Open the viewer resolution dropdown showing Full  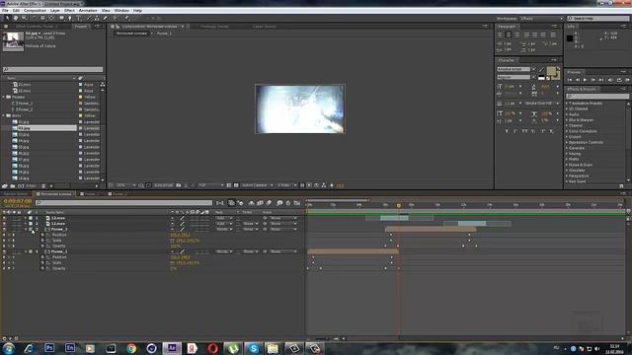click(210, 185)
